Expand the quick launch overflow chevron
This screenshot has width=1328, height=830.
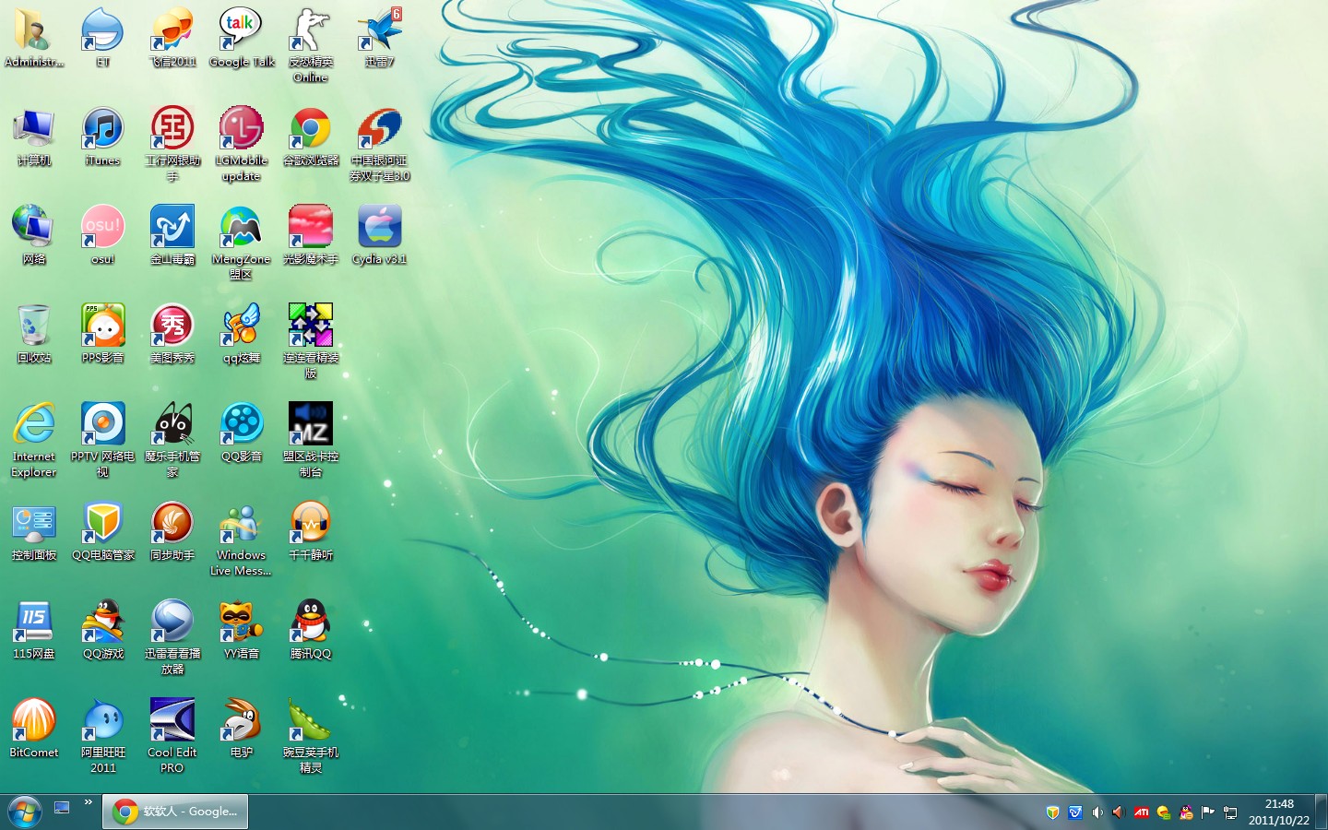coord(89,802)
